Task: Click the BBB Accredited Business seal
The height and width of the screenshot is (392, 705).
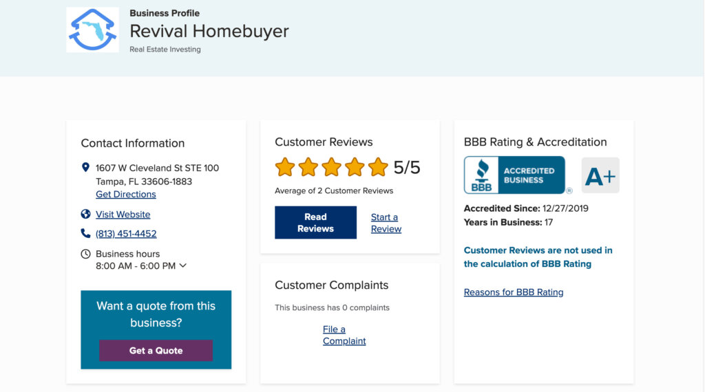Action: (x=514, y=175)
